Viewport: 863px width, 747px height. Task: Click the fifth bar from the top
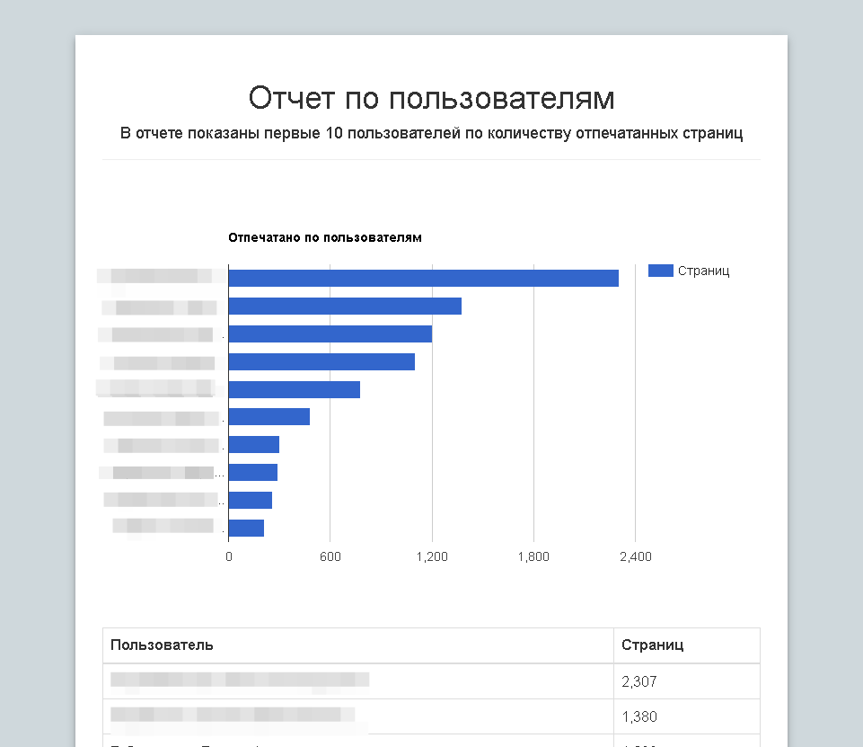tap(294, 390)
